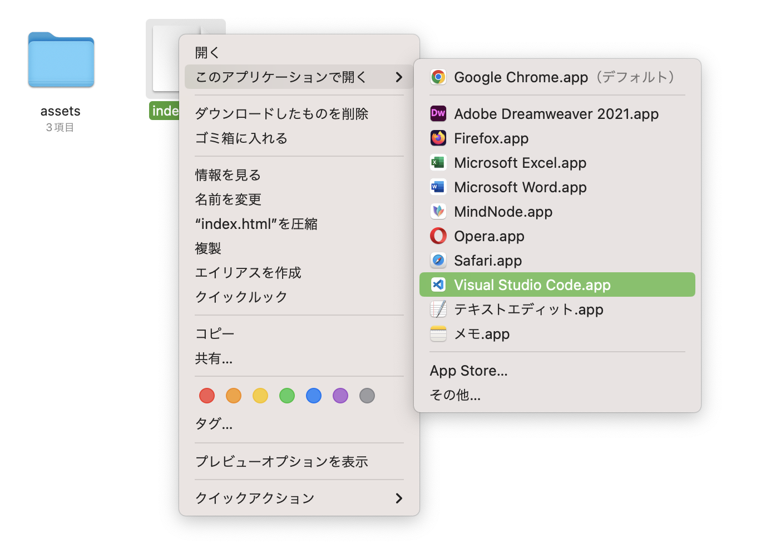Click the Safari compass icon

tap(438, 261)
